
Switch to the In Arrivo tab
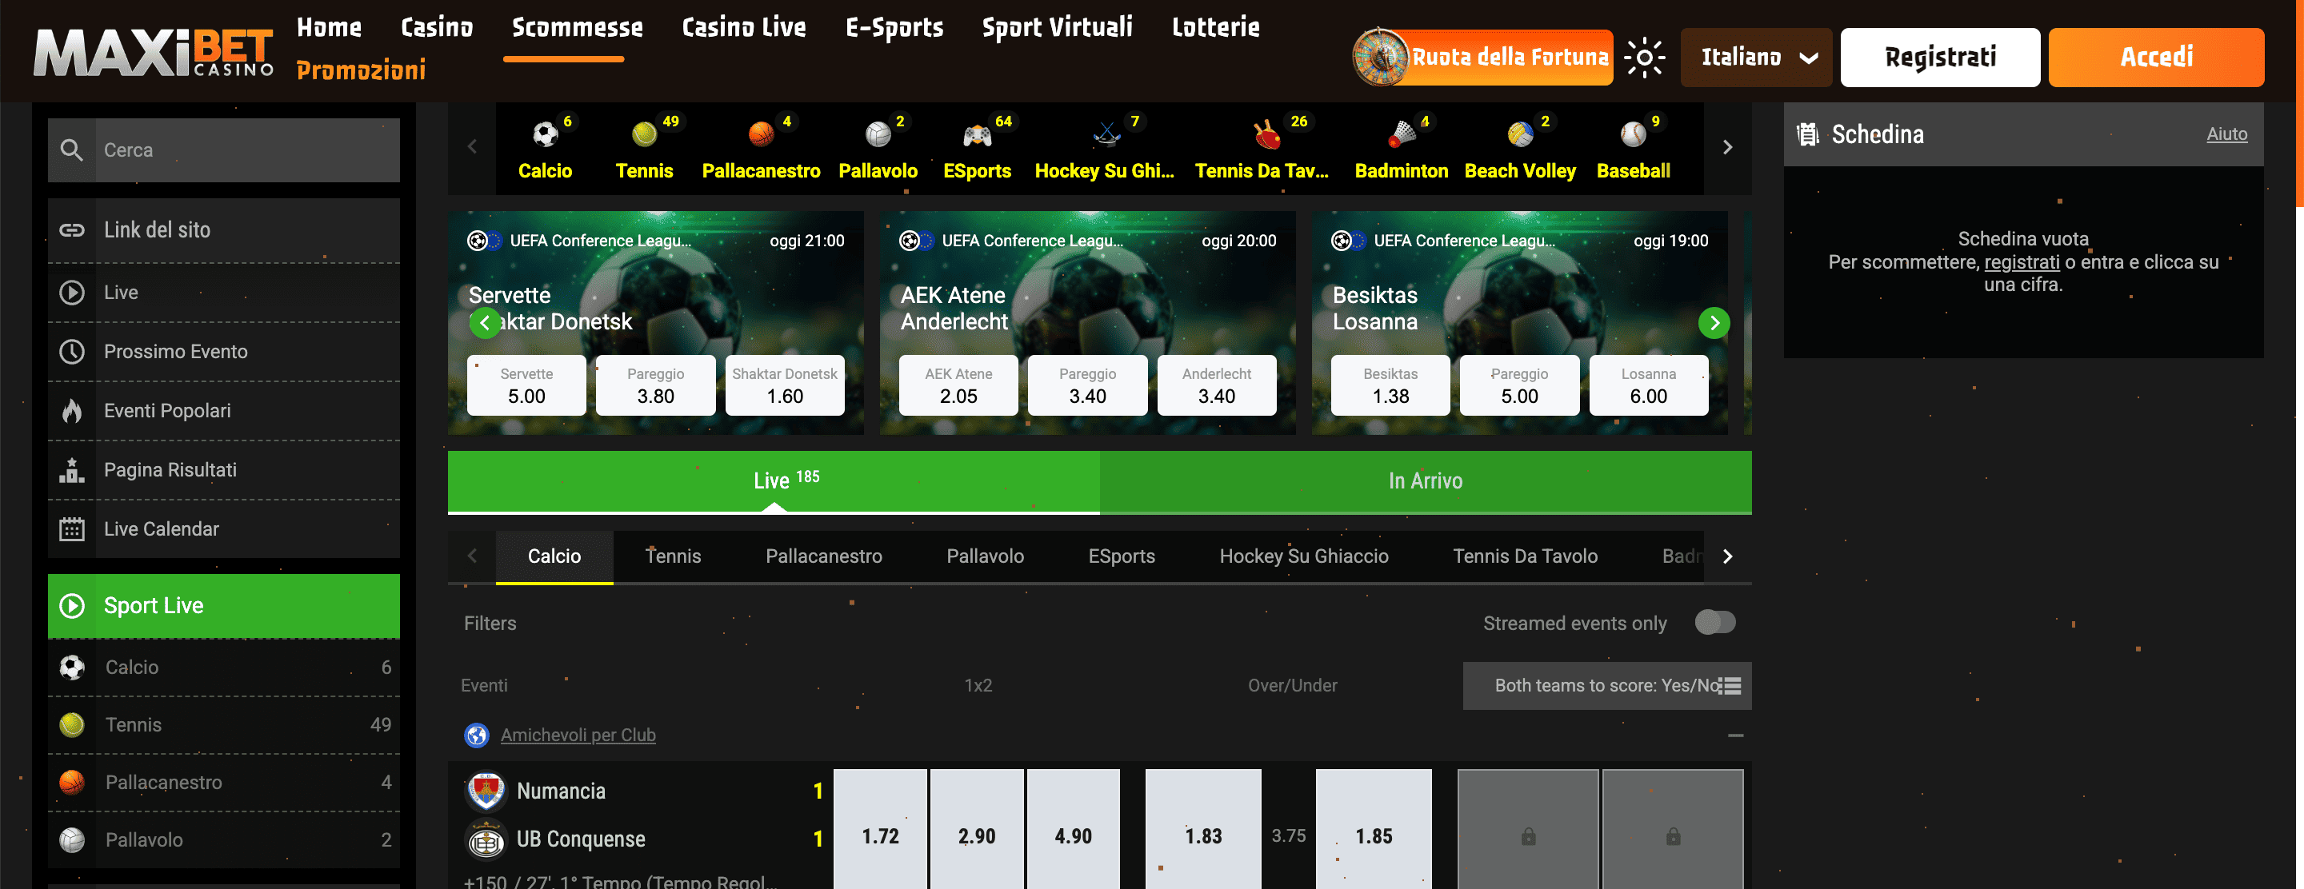pyautogui.click(x=1424, y=480)
